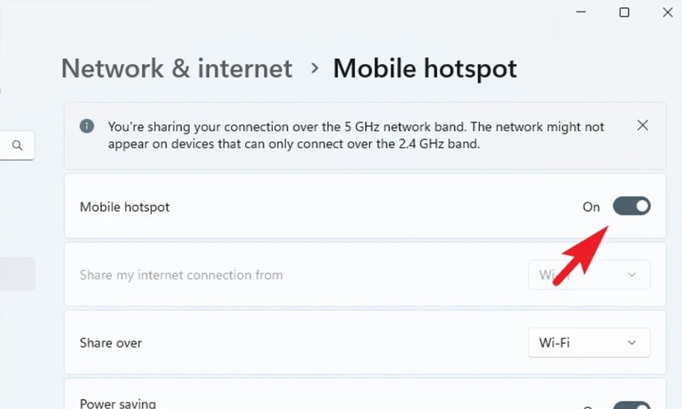Click the chevron on the connection source dropdown

point(631,274)
